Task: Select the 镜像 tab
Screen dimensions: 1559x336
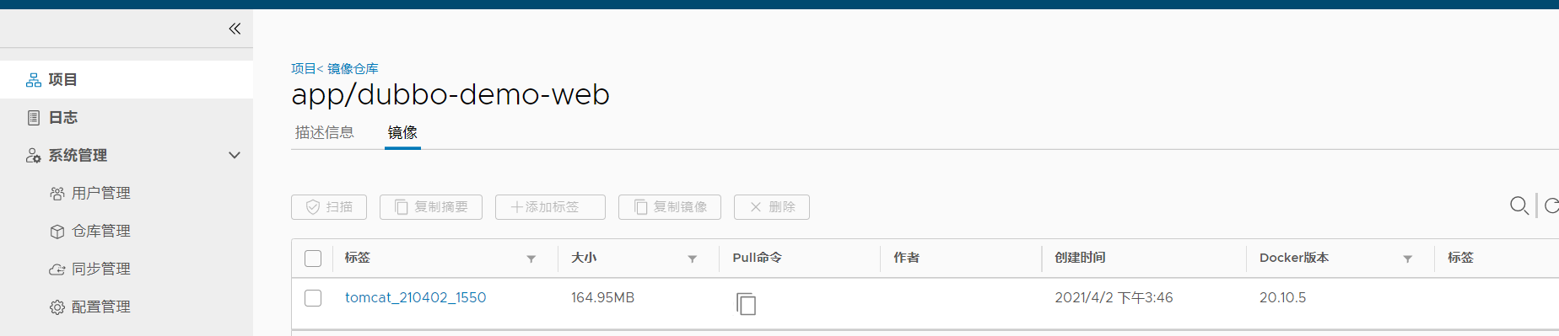Action: [402, 132]
